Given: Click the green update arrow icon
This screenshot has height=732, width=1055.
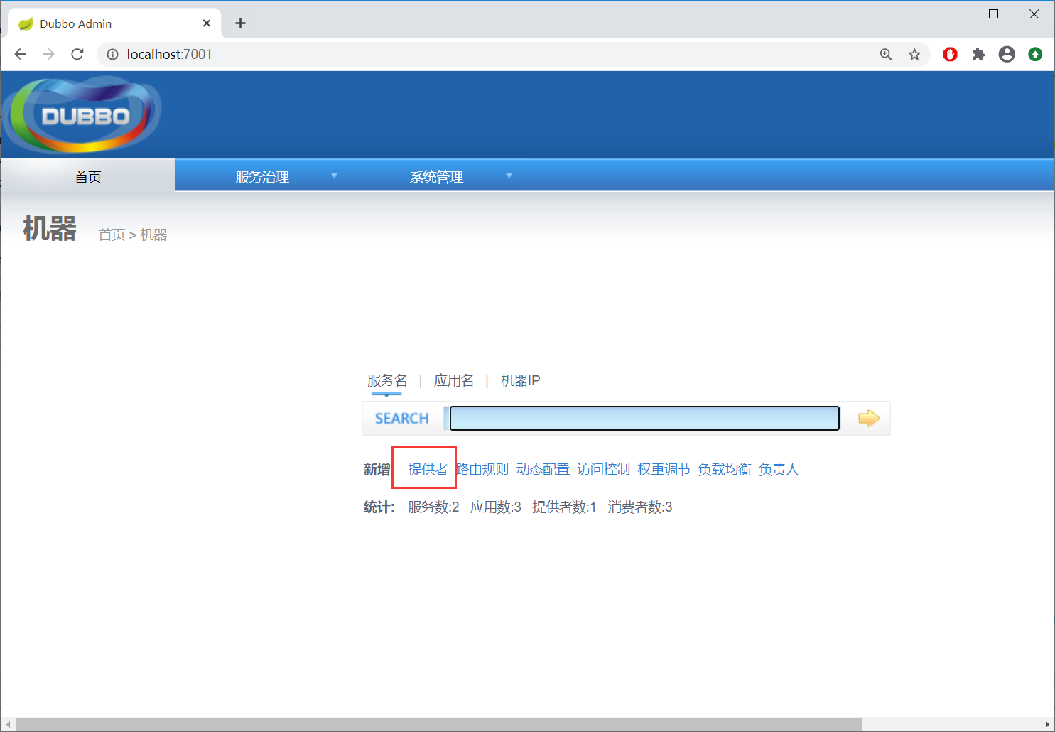Looking at the screenshot, I should (x=1035, y=54).
